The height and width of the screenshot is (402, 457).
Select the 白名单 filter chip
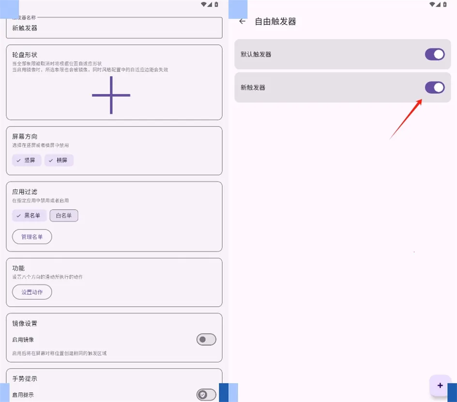pos(64,215)
